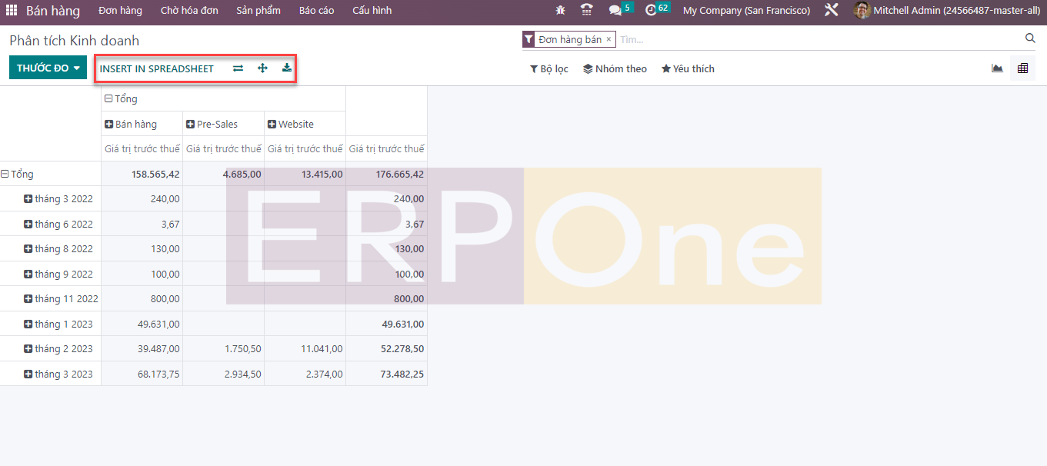Expand the tháng 3 2023 row

pyautogui.click(x=28, y=374)
